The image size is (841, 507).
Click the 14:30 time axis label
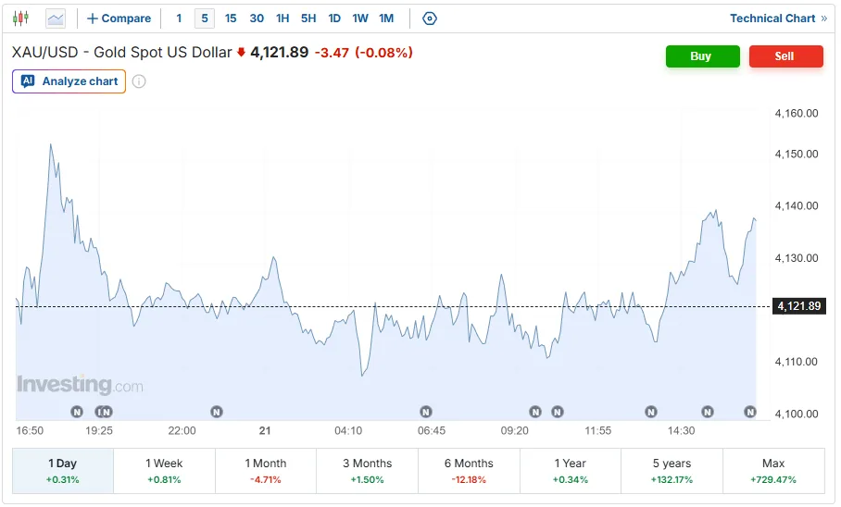tap(681, 430)
